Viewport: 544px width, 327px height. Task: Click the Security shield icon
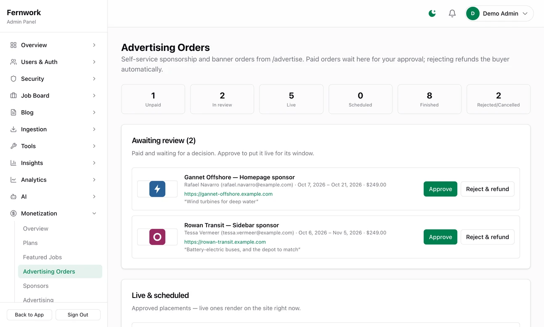13,79
